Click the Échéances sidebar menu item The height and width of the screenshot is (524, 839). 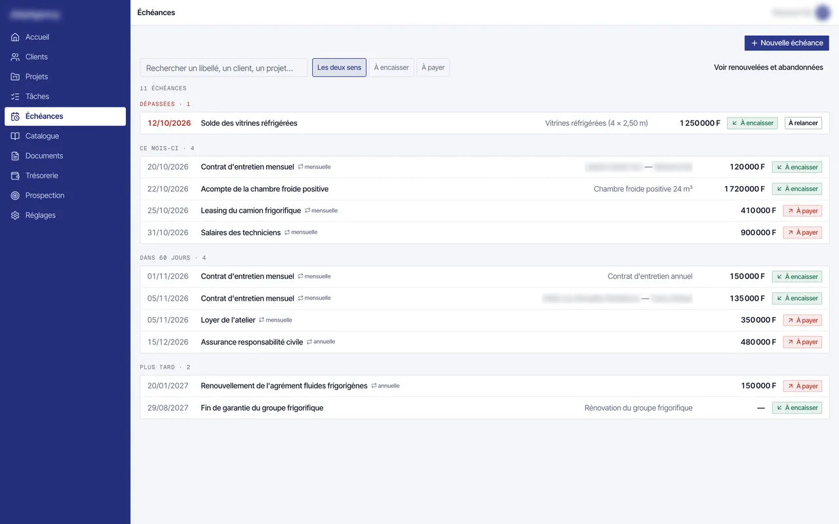pos(65,116)
